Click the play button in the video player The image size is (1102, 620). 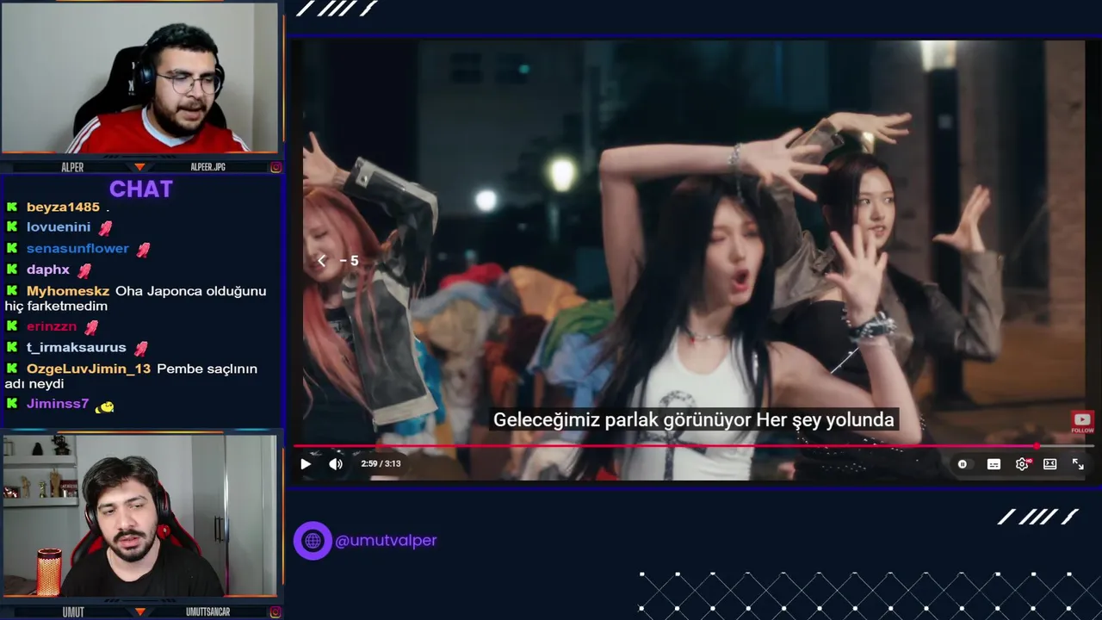(306, 464)
